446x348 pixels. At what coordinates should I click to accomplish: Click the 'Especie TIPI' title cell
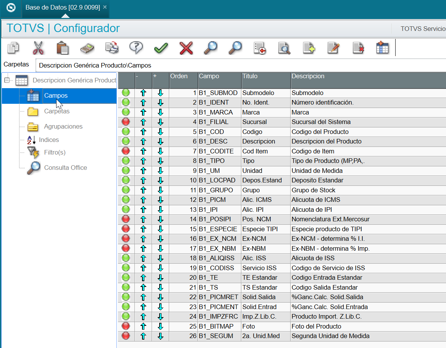coord(266,229)
